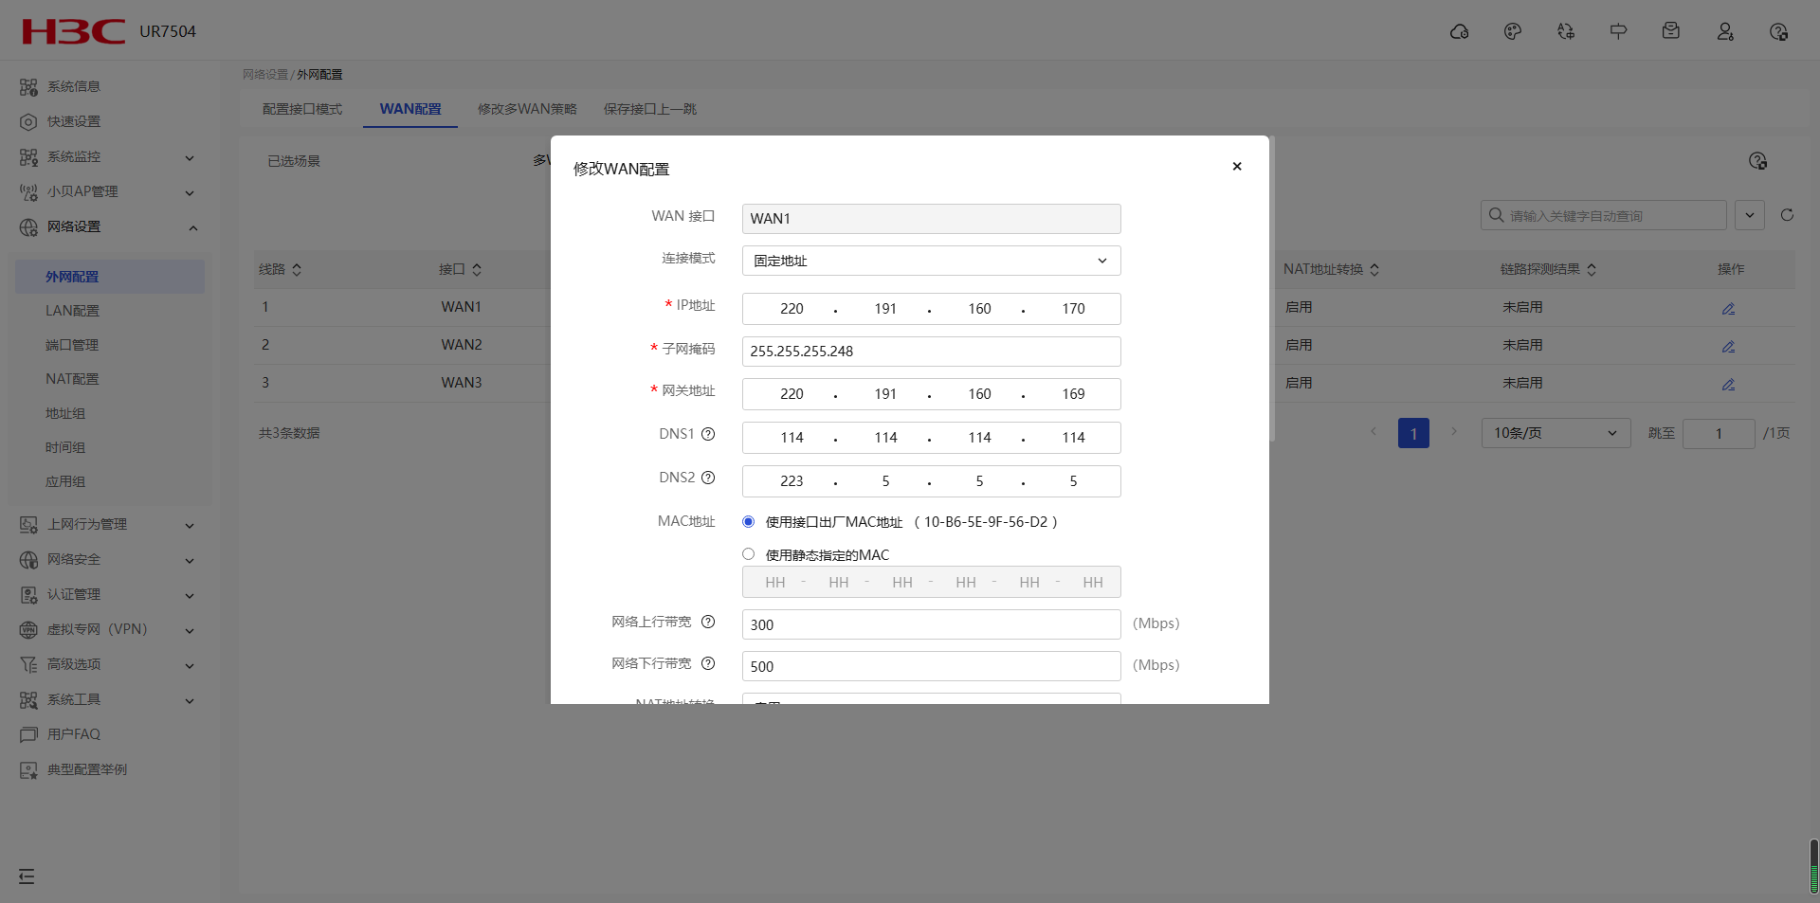
Task: Click the cloud service icon in header
Action: pyautogui.click(x=1459, y=31)
